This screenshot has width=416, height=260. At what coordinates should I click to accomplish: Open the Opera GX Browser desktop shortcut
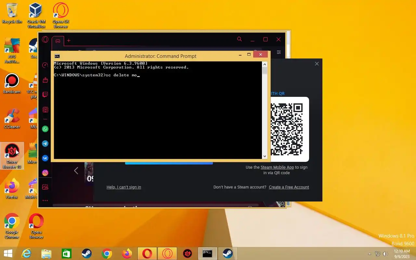60,16
